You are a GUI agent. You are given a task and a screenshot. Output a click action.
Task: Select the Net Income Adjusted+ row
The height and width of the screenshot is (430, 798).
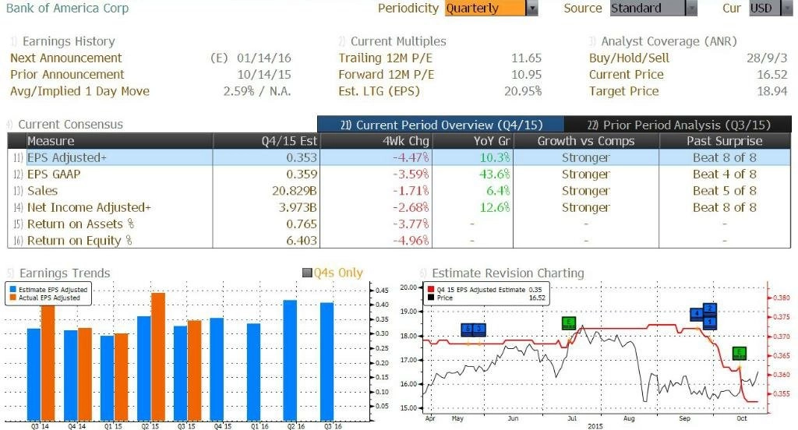399,208
